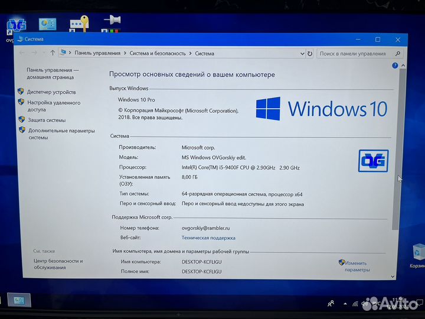Click the scrollbar down arrow at the bottom
Screen dimensions: 425x319
[x=393, y=276]
